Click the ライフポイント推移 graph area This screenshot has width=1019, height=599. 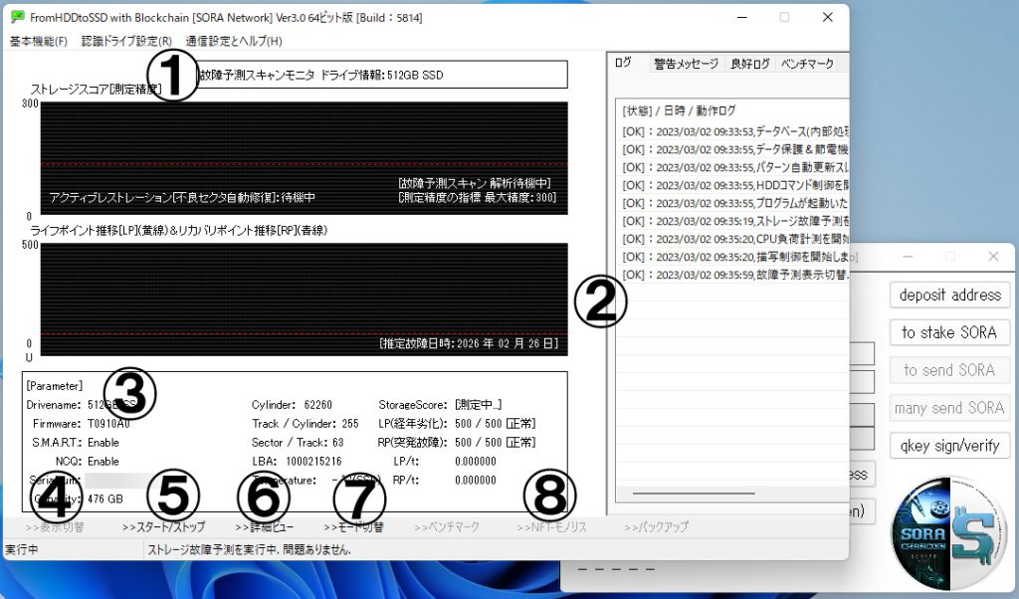click(305, 299)
